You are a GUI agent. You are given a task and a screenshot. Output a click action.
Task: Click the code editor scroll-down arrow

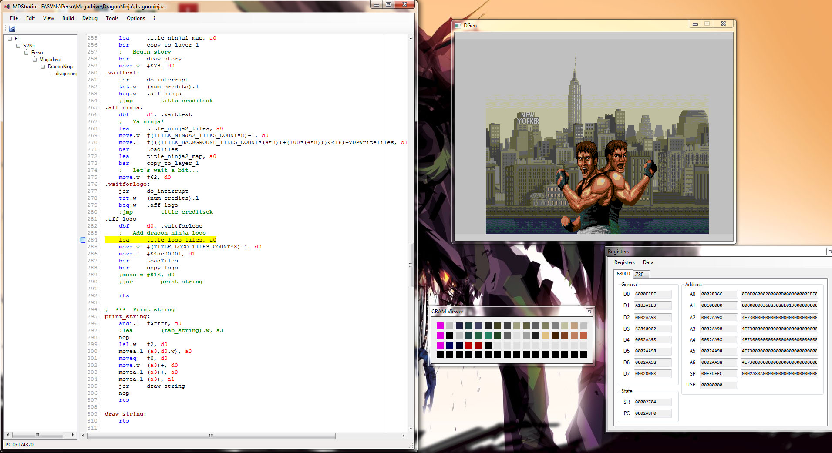(x=411, y=429)
